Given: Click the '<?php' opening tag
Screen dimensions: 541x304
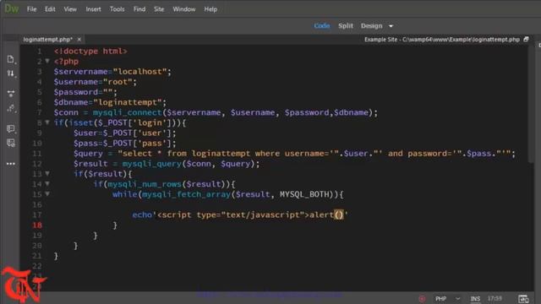Looking at the screenshot, I should [x=66, y=62].
